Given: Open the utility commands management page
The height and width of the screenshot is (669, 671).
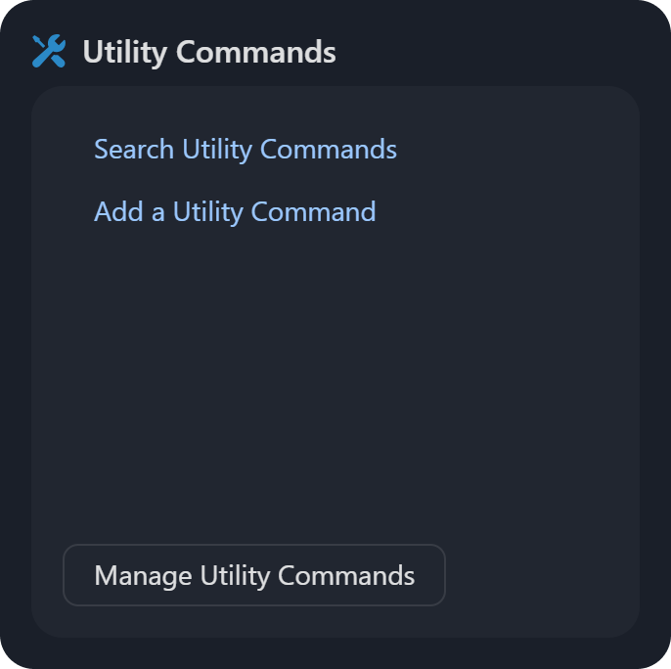Looking at the screenshot, I should coord(253,575).
